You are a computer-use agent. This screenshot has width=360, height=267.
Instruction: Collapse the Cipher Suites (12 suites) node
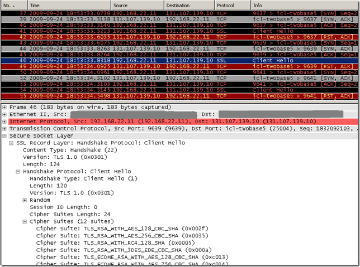(x=25, y=222)
